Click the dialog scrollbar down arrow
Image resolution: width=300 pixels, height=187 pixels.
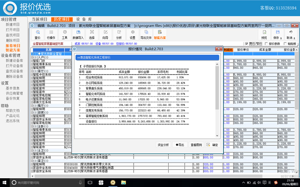(217, 135)
